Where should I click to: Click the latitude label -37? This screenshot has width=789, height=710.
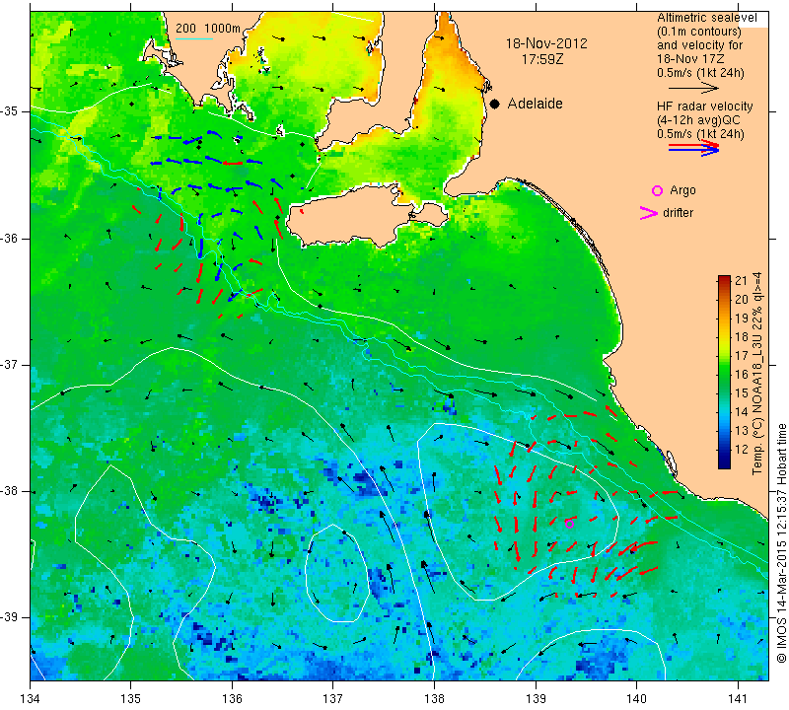click(x=10, y=364)
